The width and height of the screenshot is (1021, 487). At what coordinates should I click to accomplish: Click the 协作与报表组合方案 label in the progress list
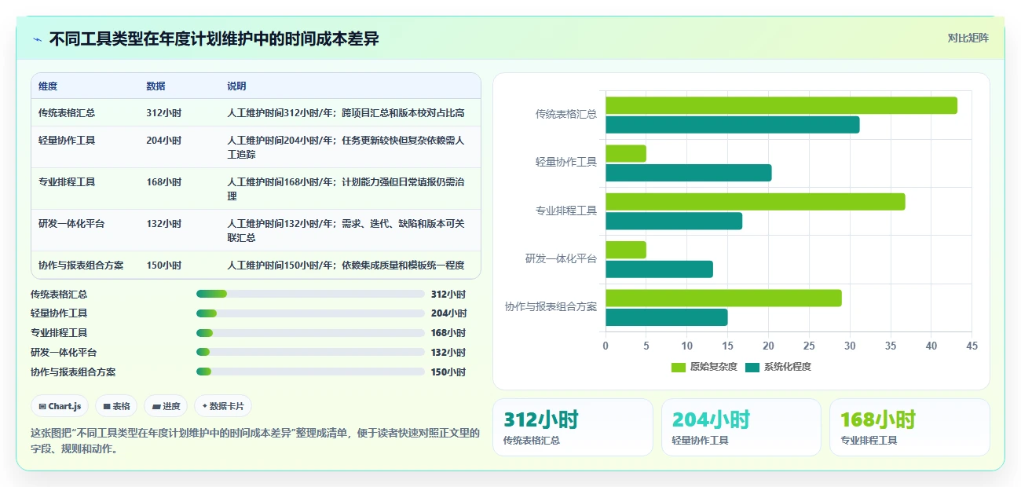pyautogui.click(x=73, y=373)
